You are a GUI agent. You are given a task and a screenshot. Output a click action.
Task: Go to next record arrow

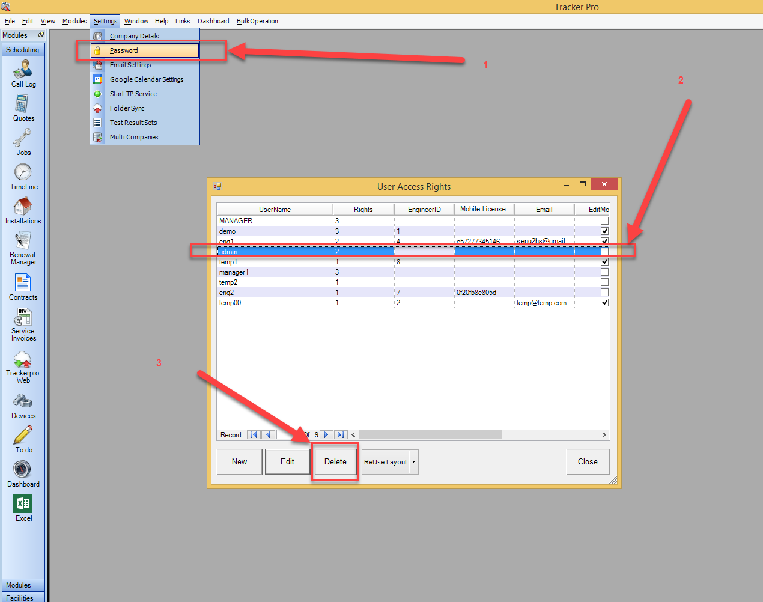coord(326,434)
